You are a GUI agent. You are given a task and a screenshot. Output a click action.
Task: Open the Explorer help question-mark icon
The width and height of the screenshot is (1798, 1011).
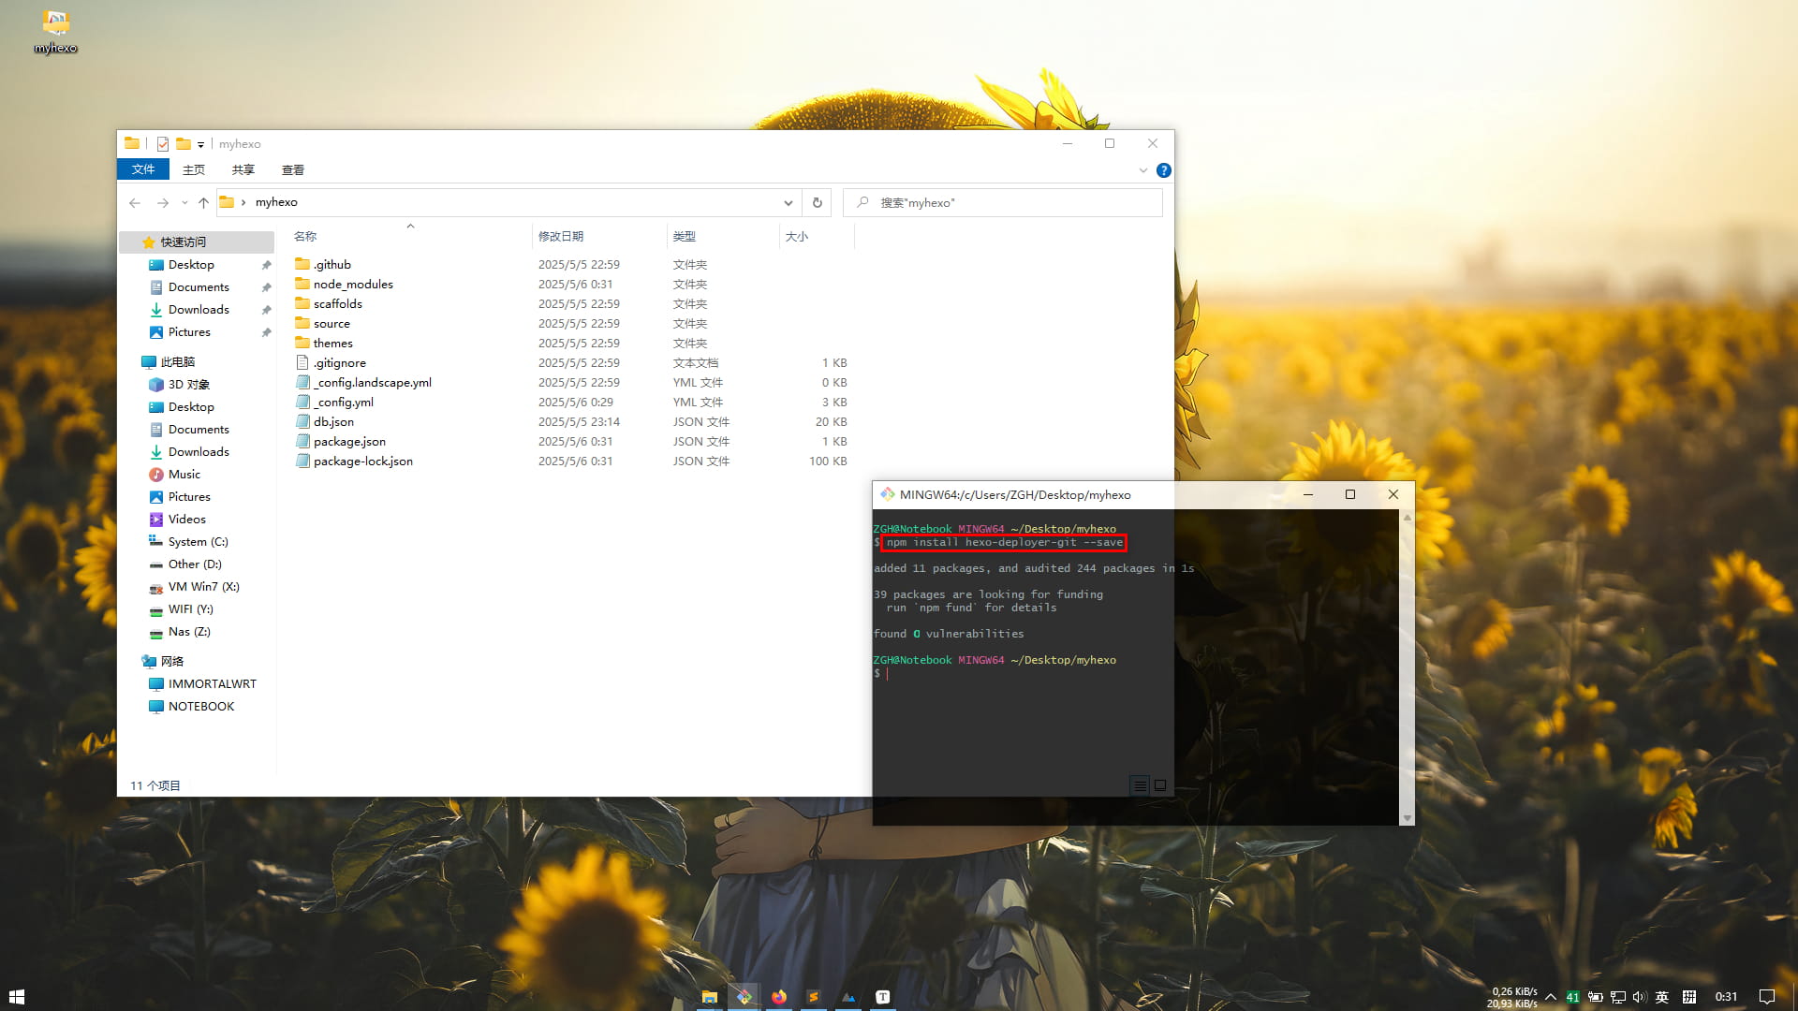coord(1163,170)
